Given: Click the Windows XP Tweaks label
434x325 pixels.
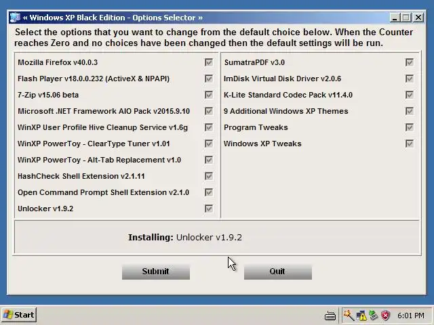Looking at the screenshot, I should click(x=262, y=144).
